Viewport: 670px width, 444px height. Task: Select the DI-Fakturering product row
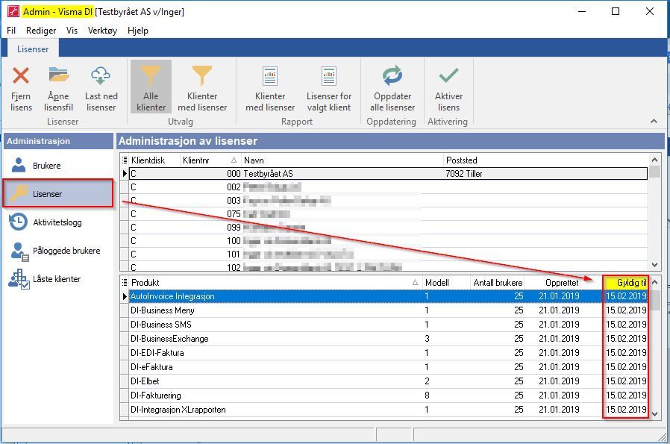pyautogui.click(x=388, y=395)
